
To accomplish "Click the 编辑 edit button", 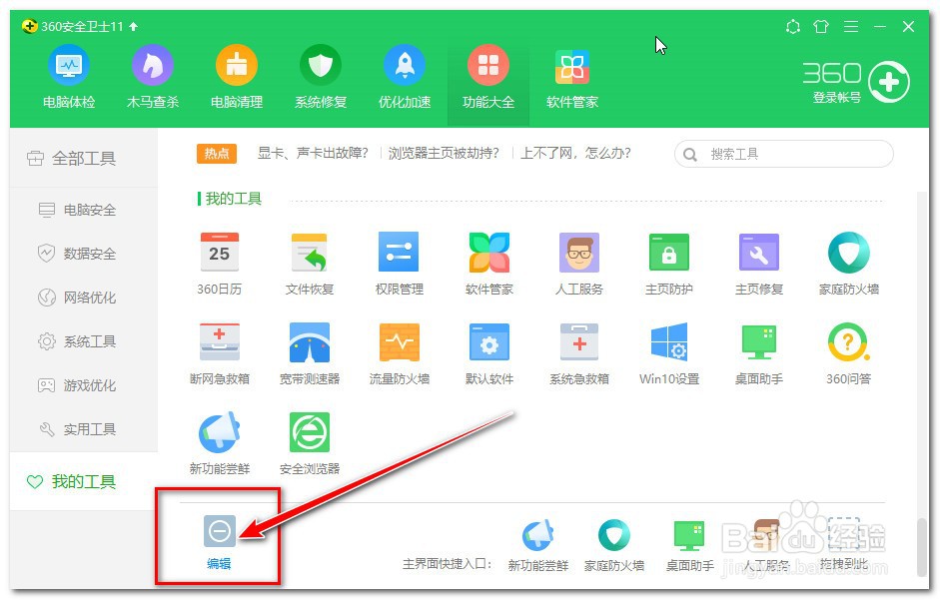I will [x=220, y=542].
